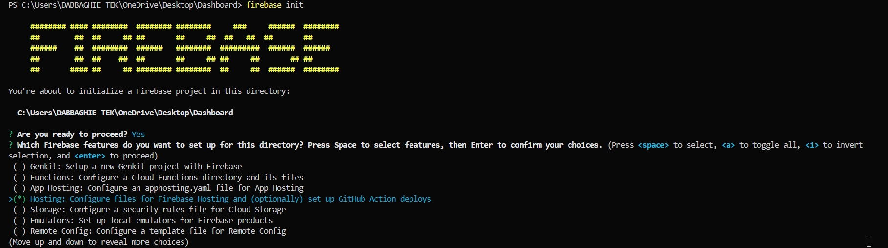This screenshot has height=248, width=888.
Task: Click the '<i>' invert selection hint
Action: (x=812, y=145)
